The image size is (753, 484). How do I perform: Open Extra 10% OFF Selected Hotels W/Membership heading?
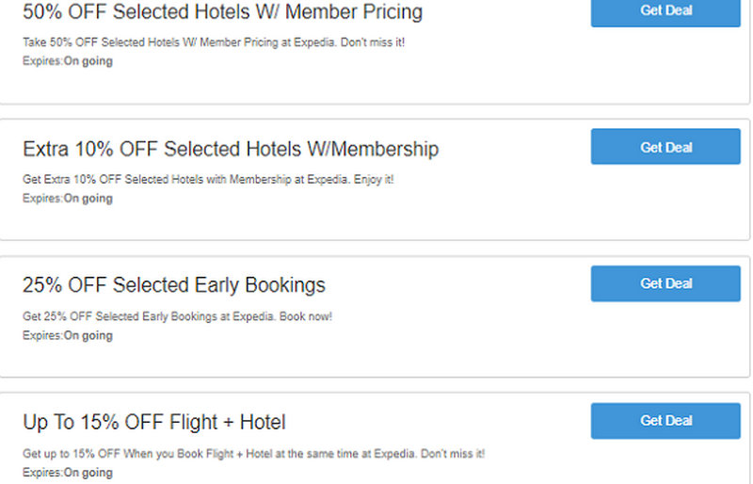[x=231, y=149]
